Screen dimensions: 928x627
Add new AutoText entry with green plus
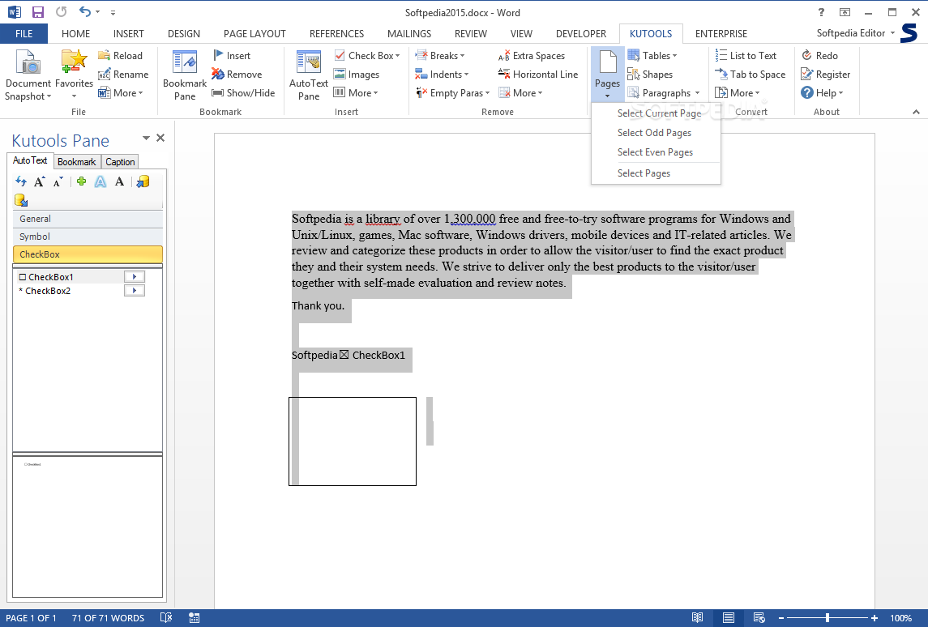(81, 181)
